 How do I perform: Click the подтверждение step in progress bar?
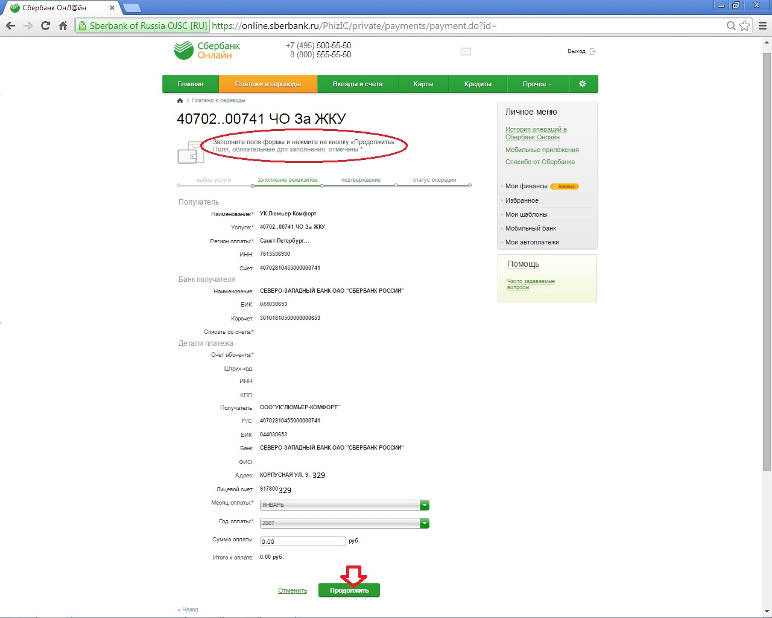(361, 180)
